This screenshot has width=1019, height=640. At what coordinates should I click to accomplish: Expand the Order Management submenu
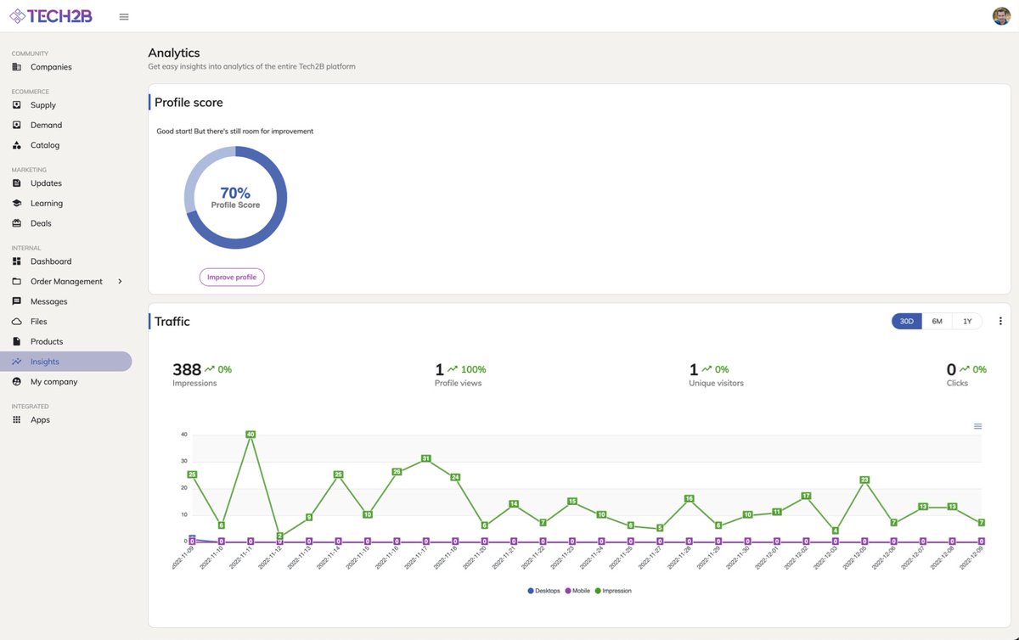[x=120, y=280]
